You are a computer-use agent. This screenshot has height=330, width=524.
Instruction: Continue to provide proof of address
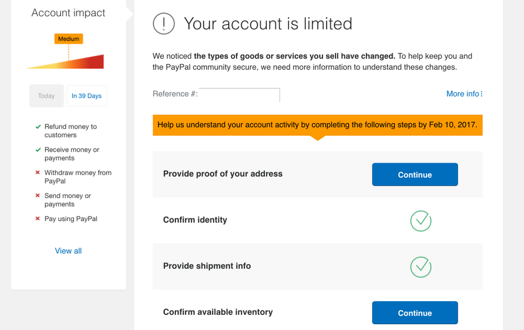click(x=415, y=175)
